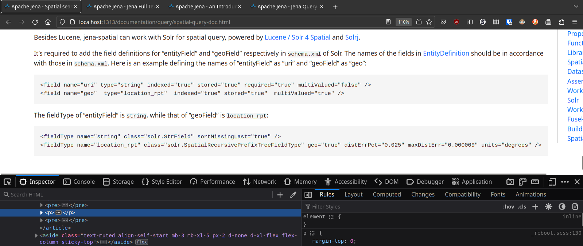This screenshot has width=583, height=246.
Task: Toggle the 3-pane inspector layout
Action: point(308,195)
